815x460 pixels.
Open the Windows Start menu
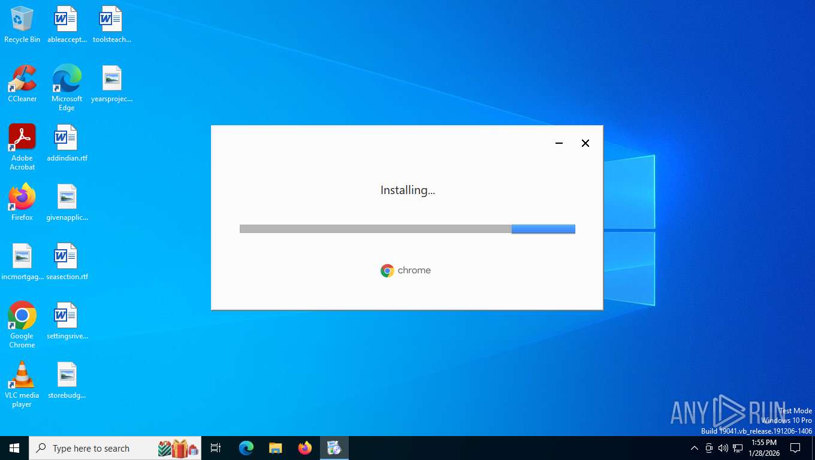coord(14,448)
